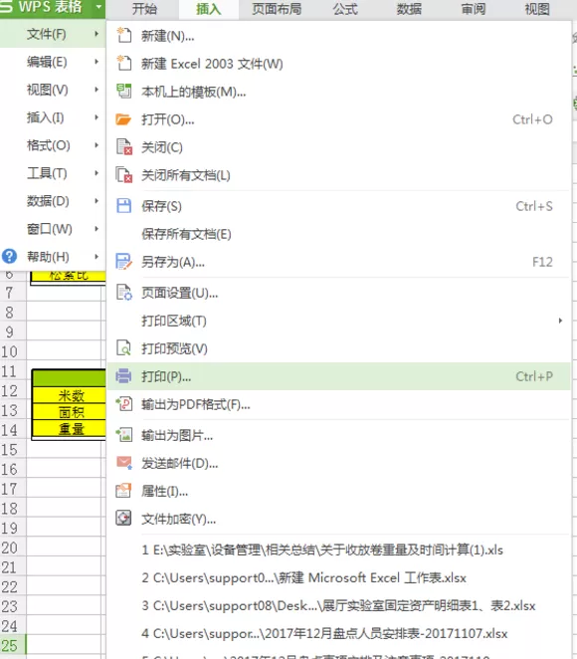Screen dimensions: 577x659
Task: Expand the 格式(O) submenu arrow
Action: 96,145
